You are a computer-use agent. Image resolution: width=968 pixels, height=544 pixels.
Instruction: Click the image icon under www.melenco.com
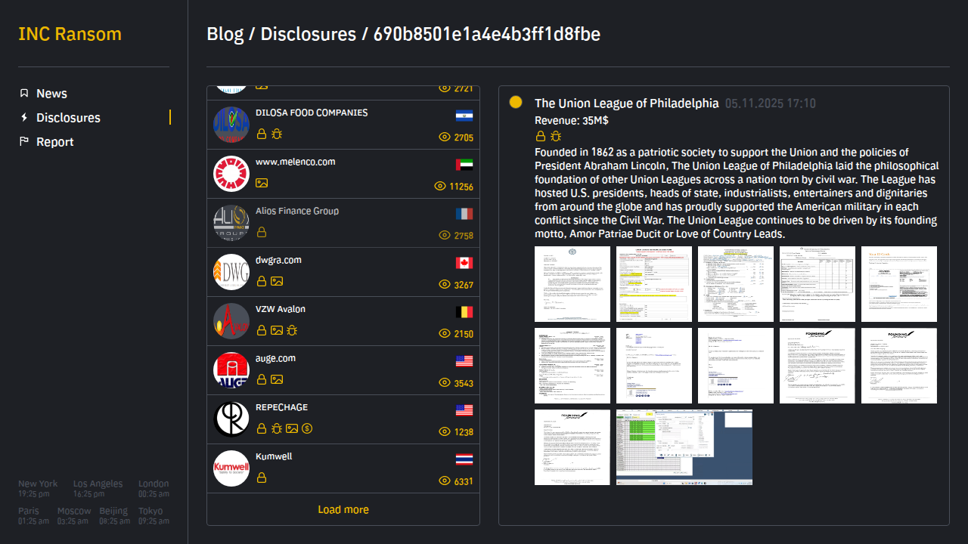click(262, 183)
